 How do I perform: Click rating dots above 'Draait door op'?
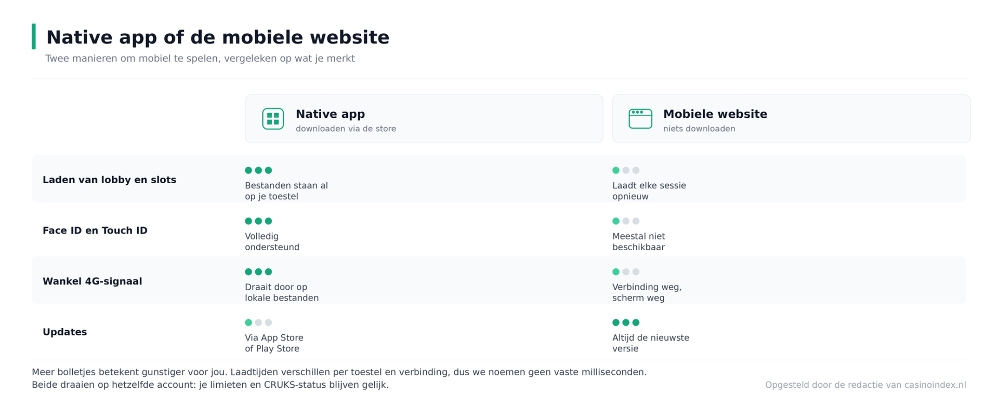coord(258,272)
